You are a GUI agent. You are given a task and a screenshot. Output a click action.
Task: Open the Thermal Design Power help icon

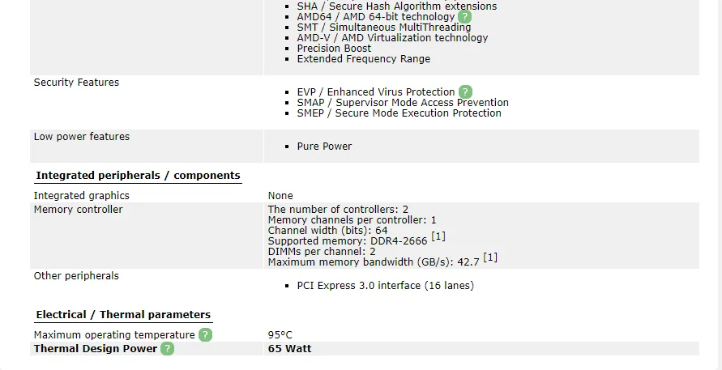click(167, 349)
